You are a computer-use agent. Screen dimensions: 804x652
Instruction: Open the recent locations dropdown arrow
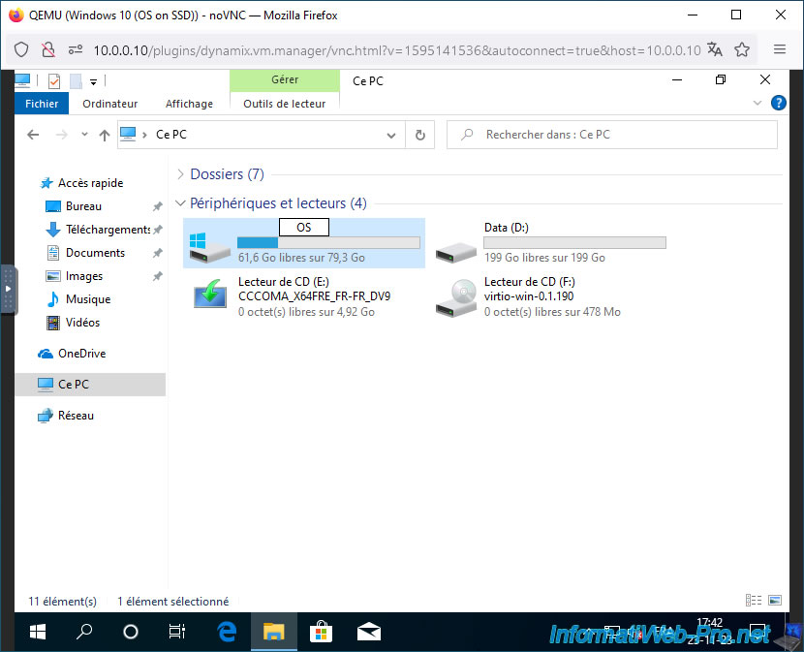click(x=84, y=135)
